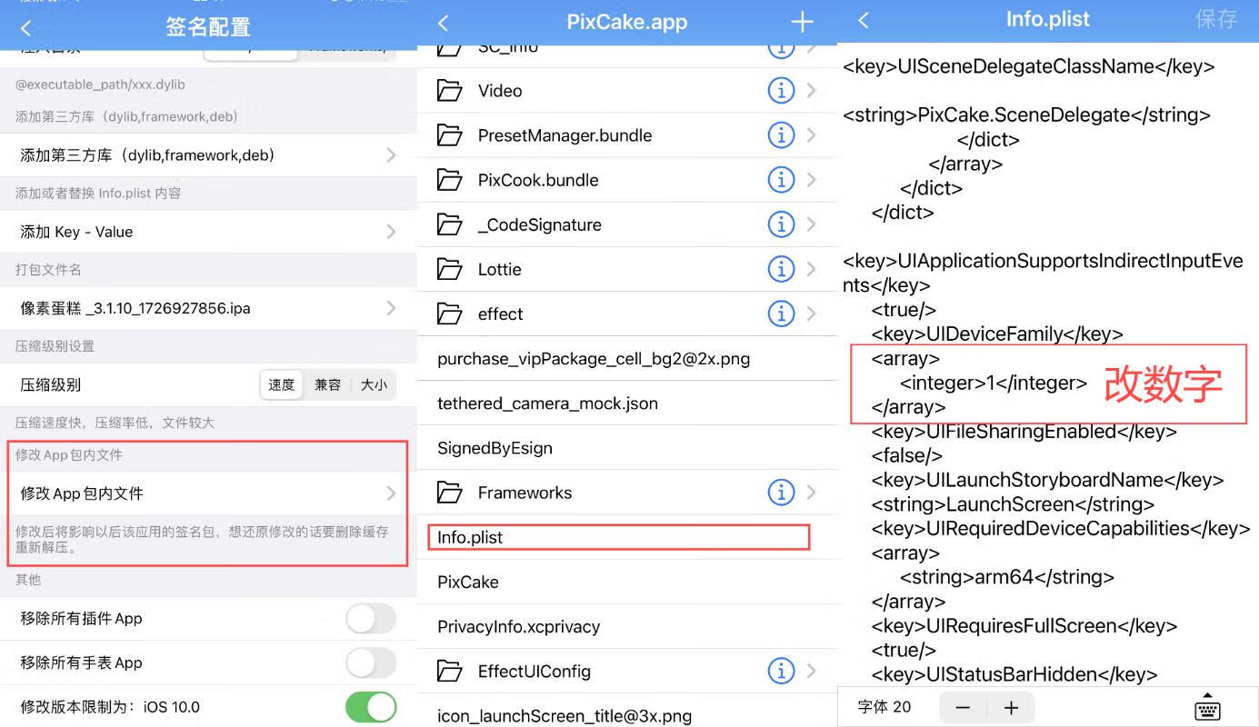The height and width of the screenshot is (727, 1259).
Task: Expand PresetManager.bundle chevron
Action: [811, 135]
